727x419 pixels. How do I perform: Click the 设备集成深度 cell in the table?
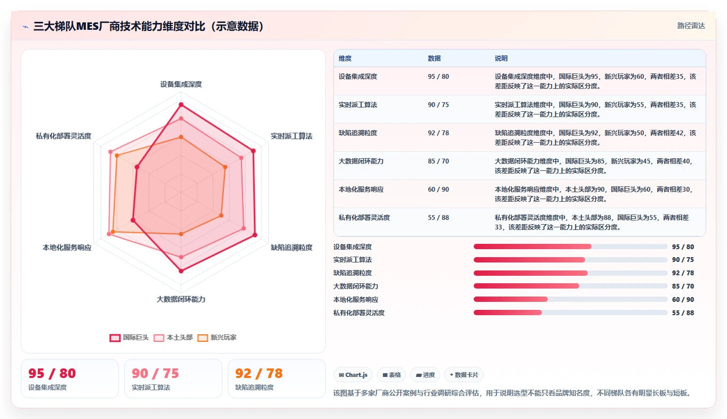click(x=358, y=77)
